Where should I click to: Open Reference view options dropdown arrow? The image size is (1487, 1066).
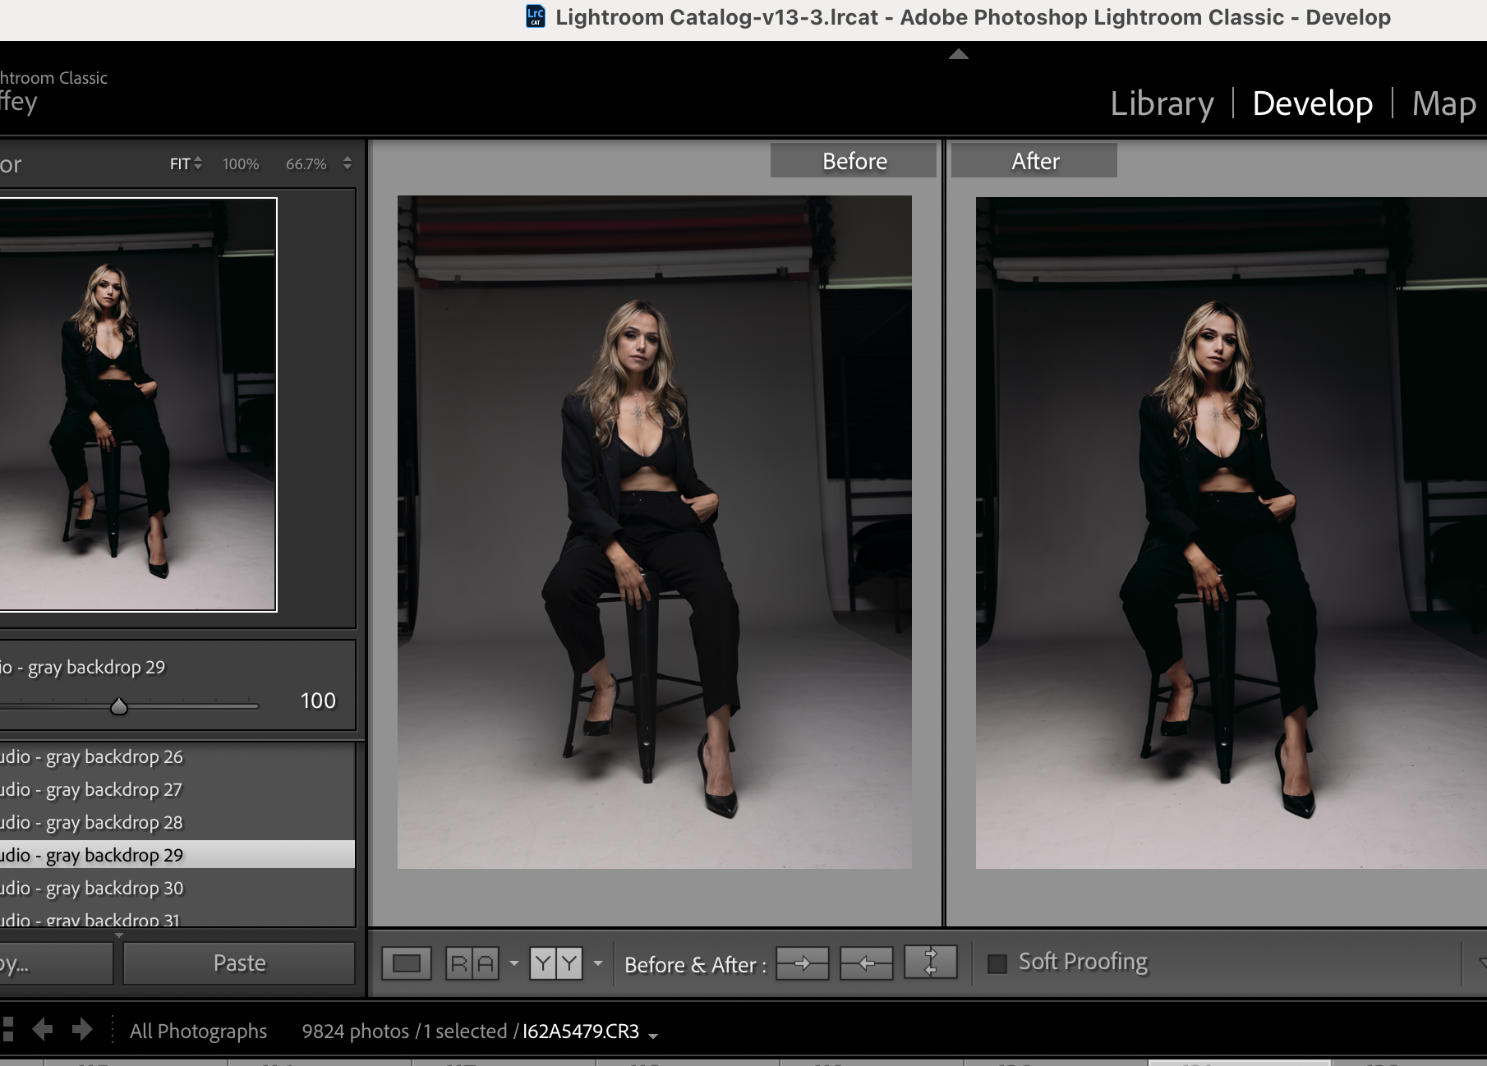(x=514, y=963)
